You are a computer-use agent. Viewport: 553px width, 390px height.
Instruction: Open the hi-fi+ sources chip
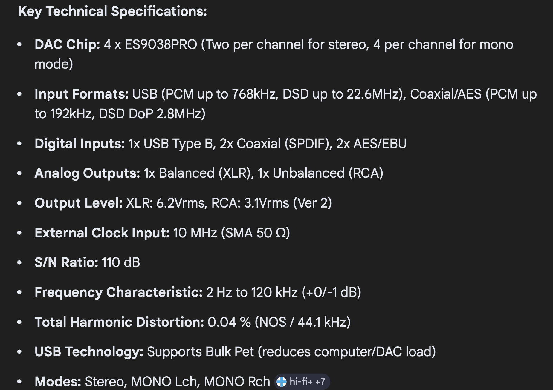click(301, 382)
